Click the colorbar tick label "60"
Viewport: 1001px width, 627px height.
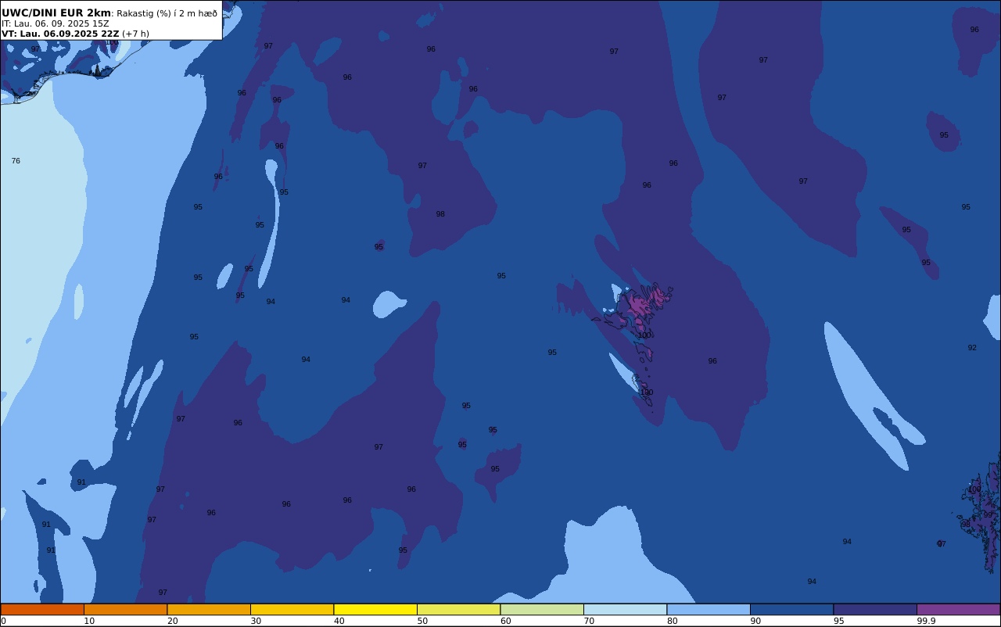pos(505,621)
